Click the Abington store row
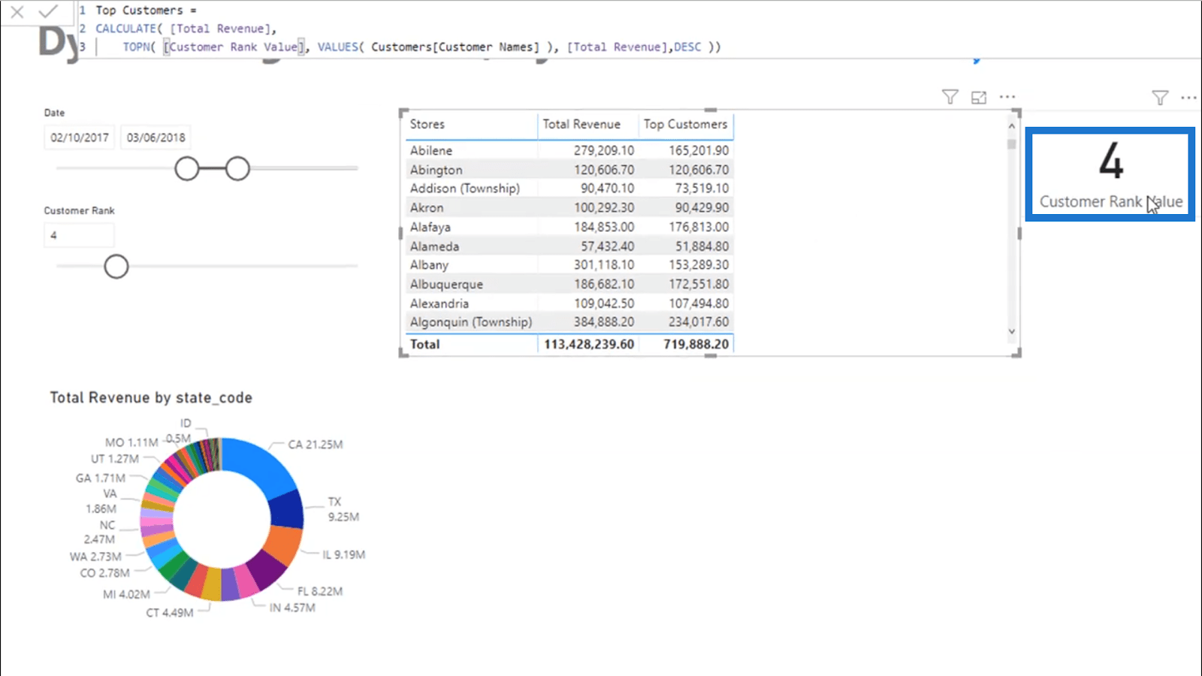 point(569,170)
